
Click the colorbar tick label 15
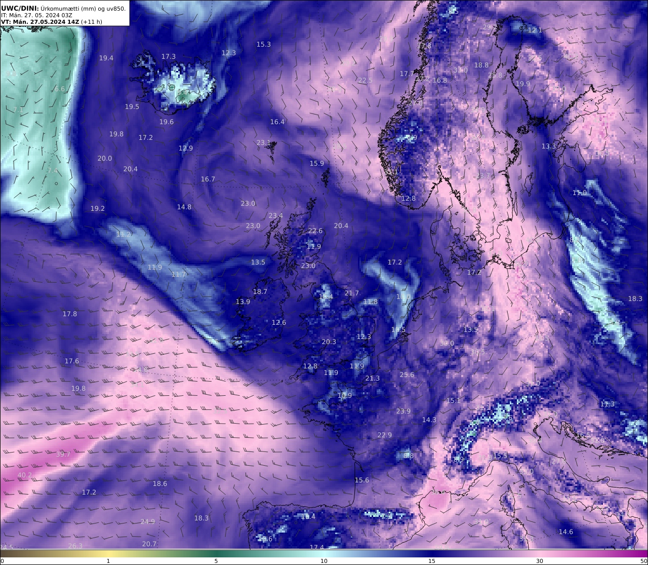[432, 561]
